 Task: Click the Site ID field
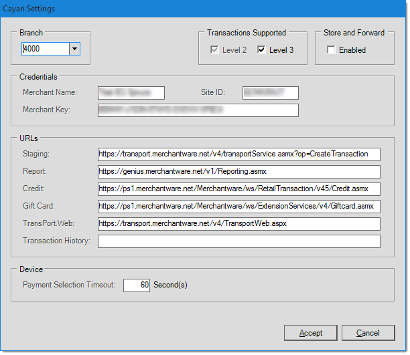271,93
